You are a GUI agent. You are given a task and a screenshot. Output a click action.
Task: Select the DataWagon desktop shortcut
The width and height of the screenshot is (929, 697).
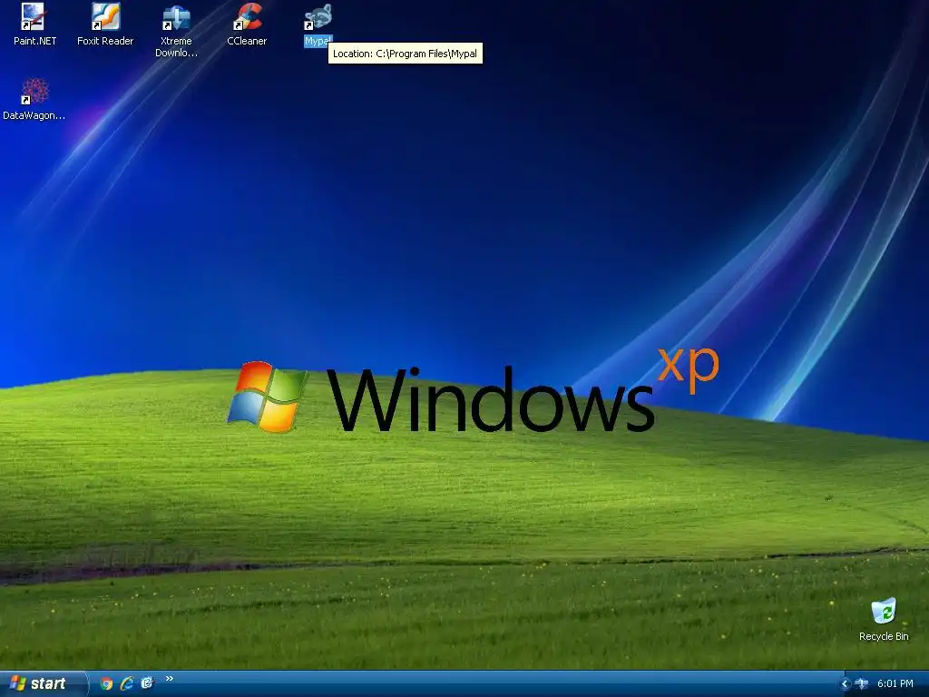click(34, 100)
